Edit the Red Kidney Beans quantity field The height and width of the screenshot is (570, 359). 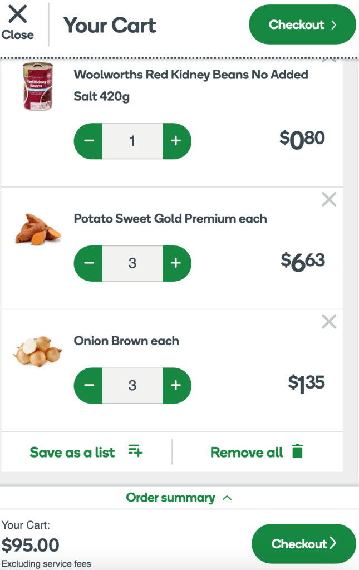[132, 141]
